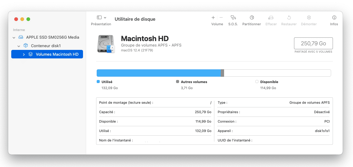
Task: Click the Macintosh HD disk image
Action: coord(106,44)
